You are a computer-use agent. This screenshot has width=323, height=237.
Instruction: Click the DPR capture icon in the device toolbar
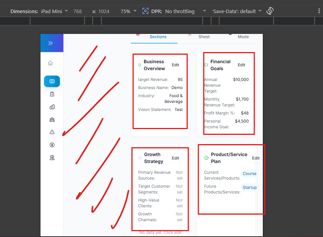[145, 11]
